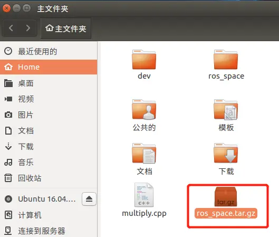
Task: Eject the Ubuntu 16.04 disc
Action: tap(89, 199)
